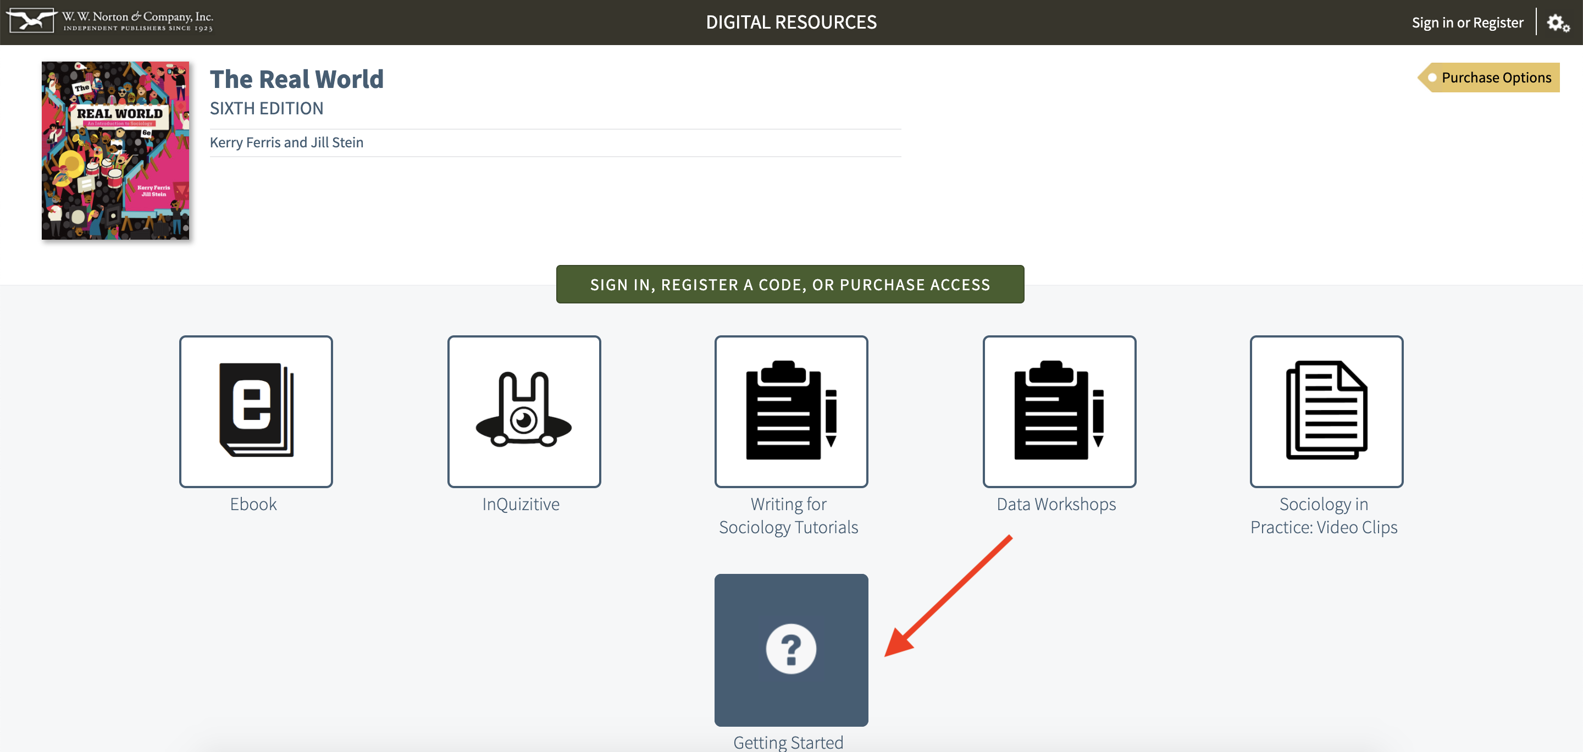Screen dimensions: 1583x752
Task: Click The Real World title heading
Action: pos(297,79)
